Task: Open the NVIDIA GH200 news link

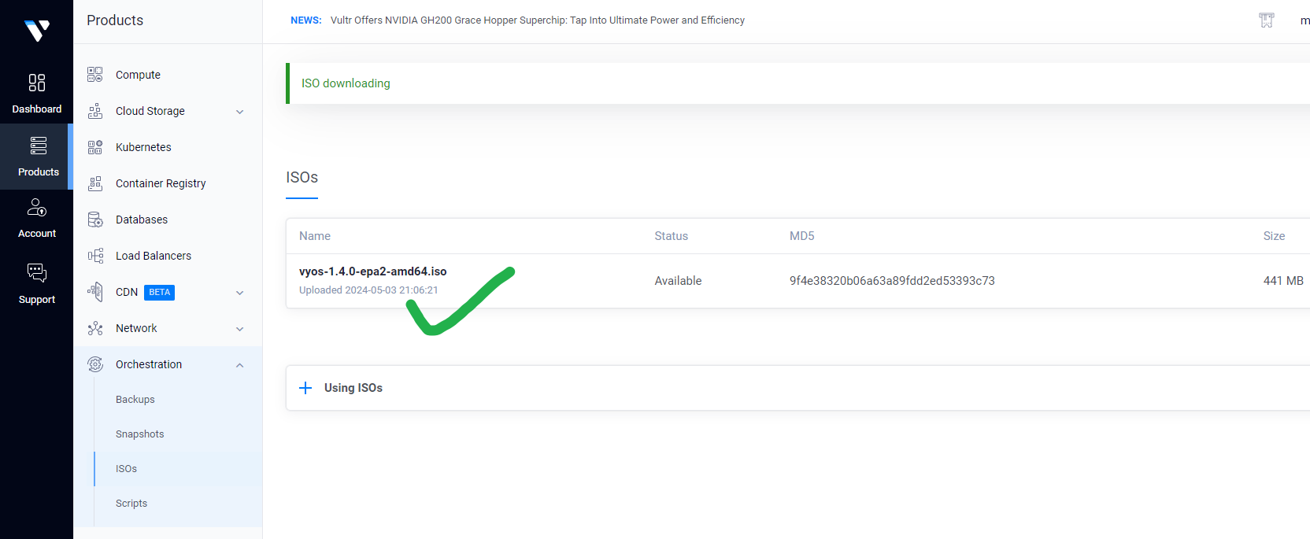Action: pyautogui.click(x=537, y=20)
